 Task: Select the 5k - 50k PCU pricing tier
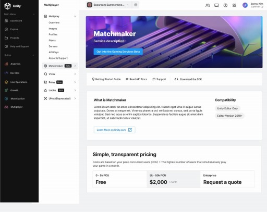[173, 179]
